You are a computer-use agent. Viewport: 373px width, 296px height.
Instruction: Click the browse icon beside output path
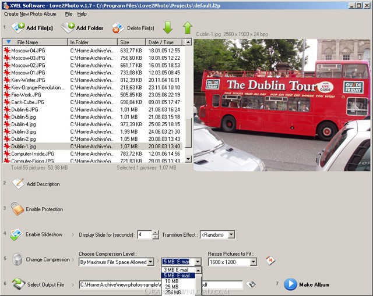pos(251,284)
